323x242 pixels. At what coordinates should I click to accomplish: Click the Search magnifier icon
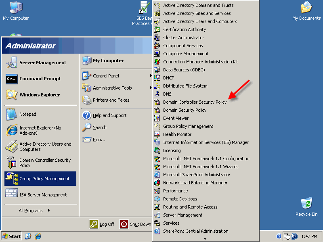[x=86, y=127]
